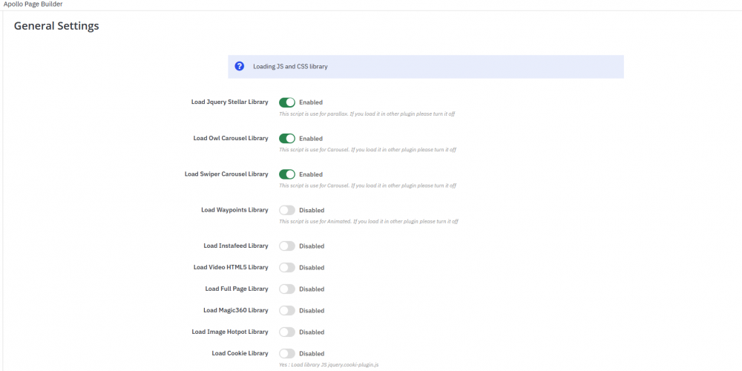Click the blue question mark help icon
The height and width of the screenshot is (371, 742).
(240, 66)
